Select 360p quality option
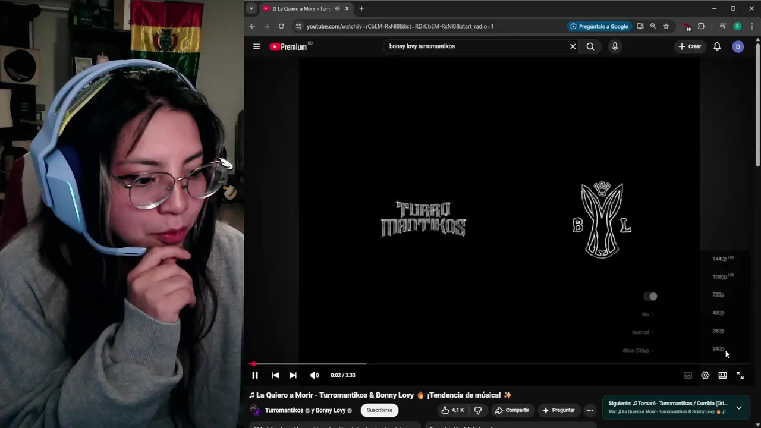The image size is (761, 428). click(719, 331)
